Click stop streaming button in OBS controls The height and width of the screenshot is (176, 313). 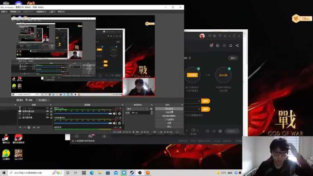click(x=169, y=109)
